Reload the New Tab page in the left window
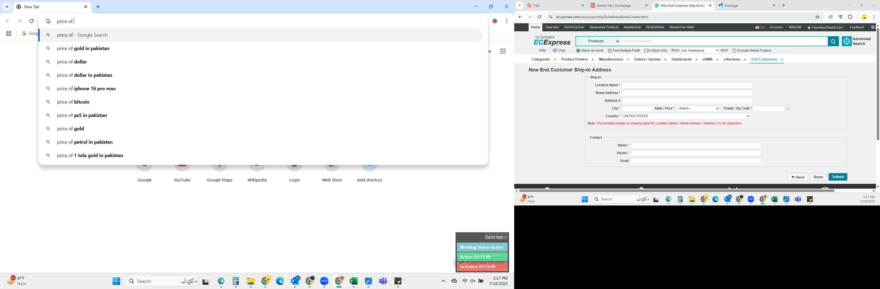Image resolution: width=880 pixels, height=289 pixels. pos(31,21)
